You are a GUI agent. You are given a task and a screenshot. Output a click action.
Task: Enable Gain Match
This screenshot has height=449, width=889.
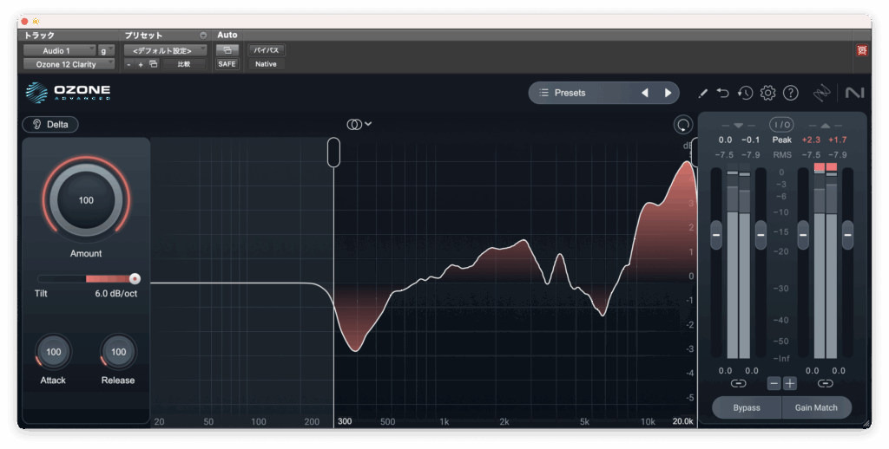point(816,407)
